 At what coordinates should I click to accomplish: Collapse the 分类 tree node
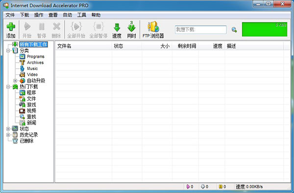tap(8, 50)
